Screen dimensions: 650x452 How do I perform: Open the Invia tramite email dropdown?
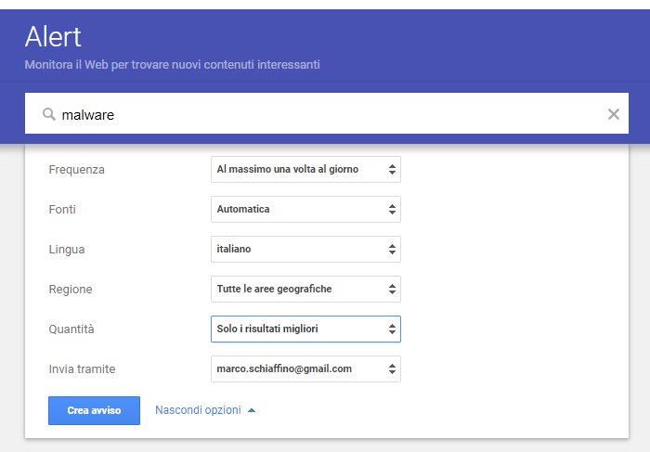click(x=305, y=368)
